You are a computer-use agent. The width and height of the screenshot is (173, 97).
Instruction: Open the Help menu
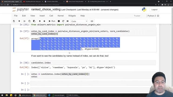[82, 16]
